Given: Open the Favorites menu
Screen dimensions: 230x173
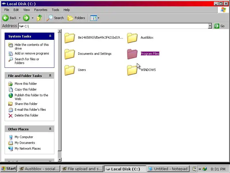Looking at the screenshot, I should click(41, 10).
